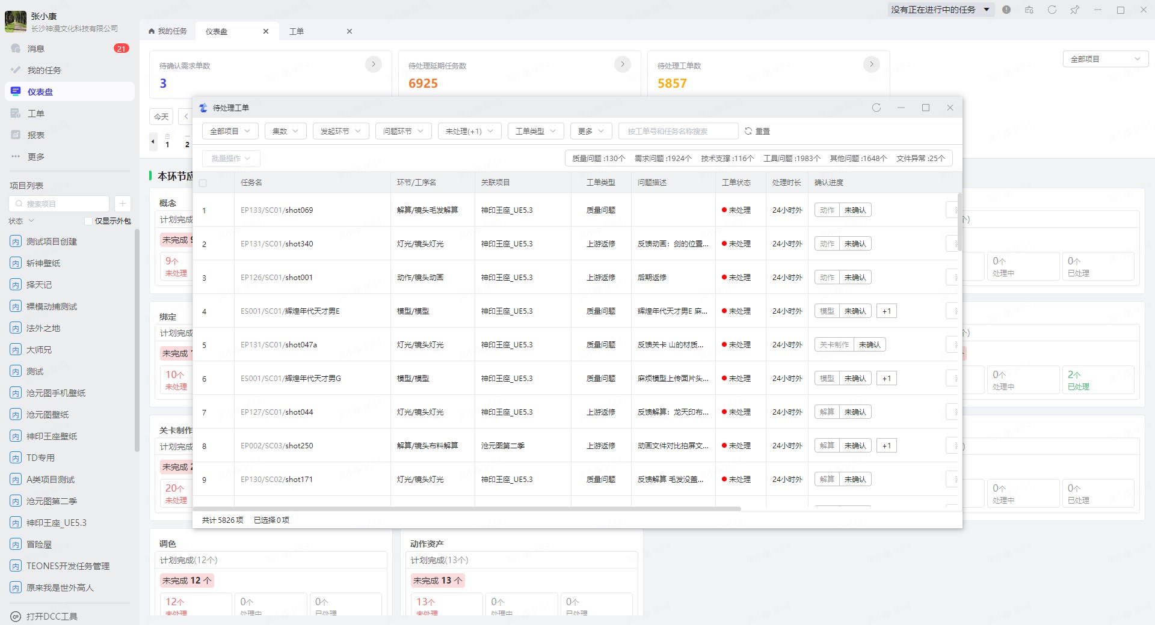
Task: Tick the select-all checkbox in table header
Action: (x=203, y=183)
